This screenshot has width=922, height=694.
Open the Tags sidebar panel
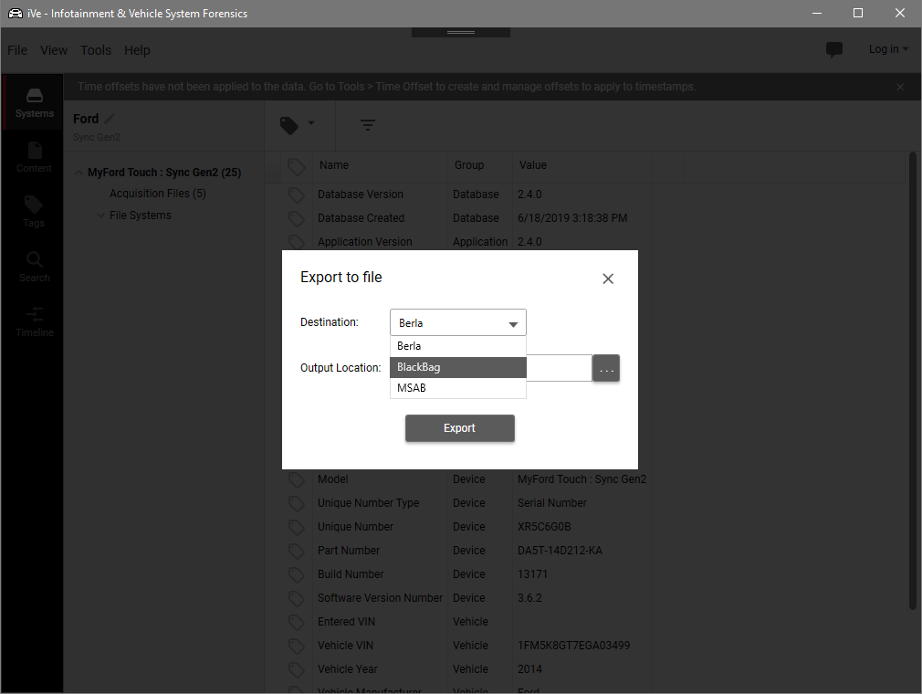pyautogui.click(x=34, y=212)
